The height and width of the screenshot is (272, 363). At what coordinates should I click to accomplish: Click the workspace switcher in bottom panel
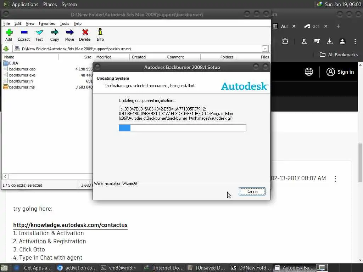pyautogui.click(x=322, y=268)
